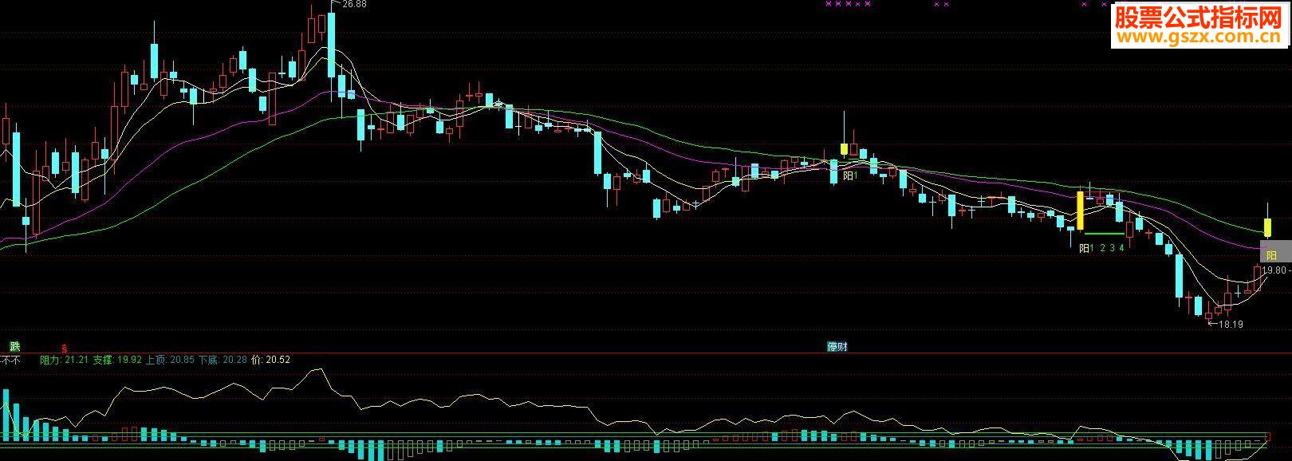Screen dimensions: 1292x461
Task: Select the 停财 event marker
Action: pyautogui.click(x=837, y=347)
